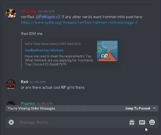This screenshot has height=135, width=161.
Task: Click Razi's red avatar
Action: (x=11, y=85)
